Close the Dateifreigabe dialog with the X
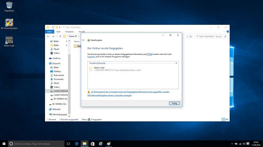Image resolution: width=263 pixels, height=147 pixels. (x=178, y=35)
